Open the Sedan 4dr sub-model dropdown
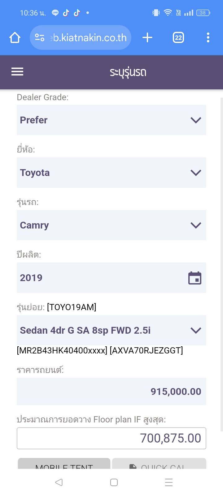This screenshot has width=223, height=496. coord(111,330)
